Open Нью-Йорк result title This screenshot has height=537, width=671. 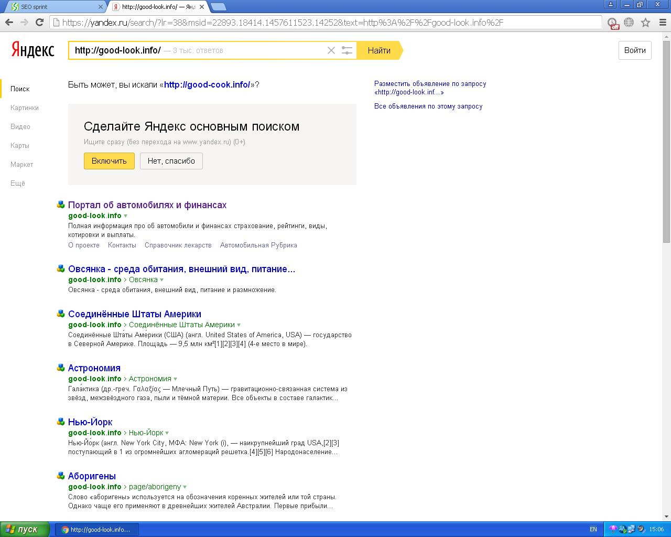click(90, 422)
